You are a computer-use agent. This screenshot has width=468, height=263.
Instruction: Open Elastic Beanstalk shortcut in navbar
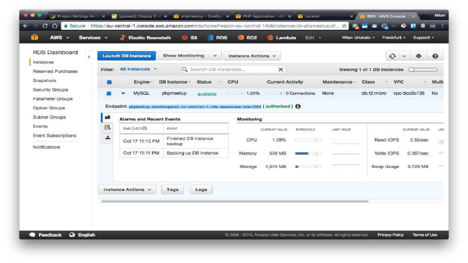click(x=145, y=37)
